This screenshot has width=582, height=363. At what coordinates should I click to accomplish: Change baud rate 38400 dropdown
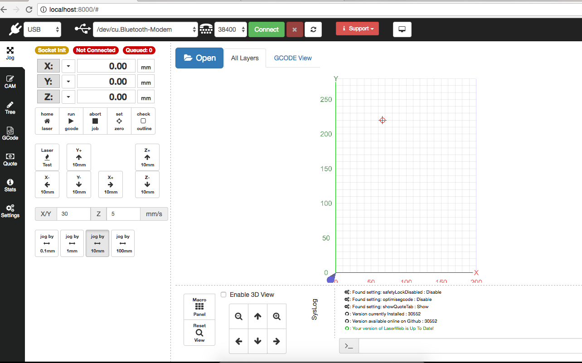coord(231,29)
